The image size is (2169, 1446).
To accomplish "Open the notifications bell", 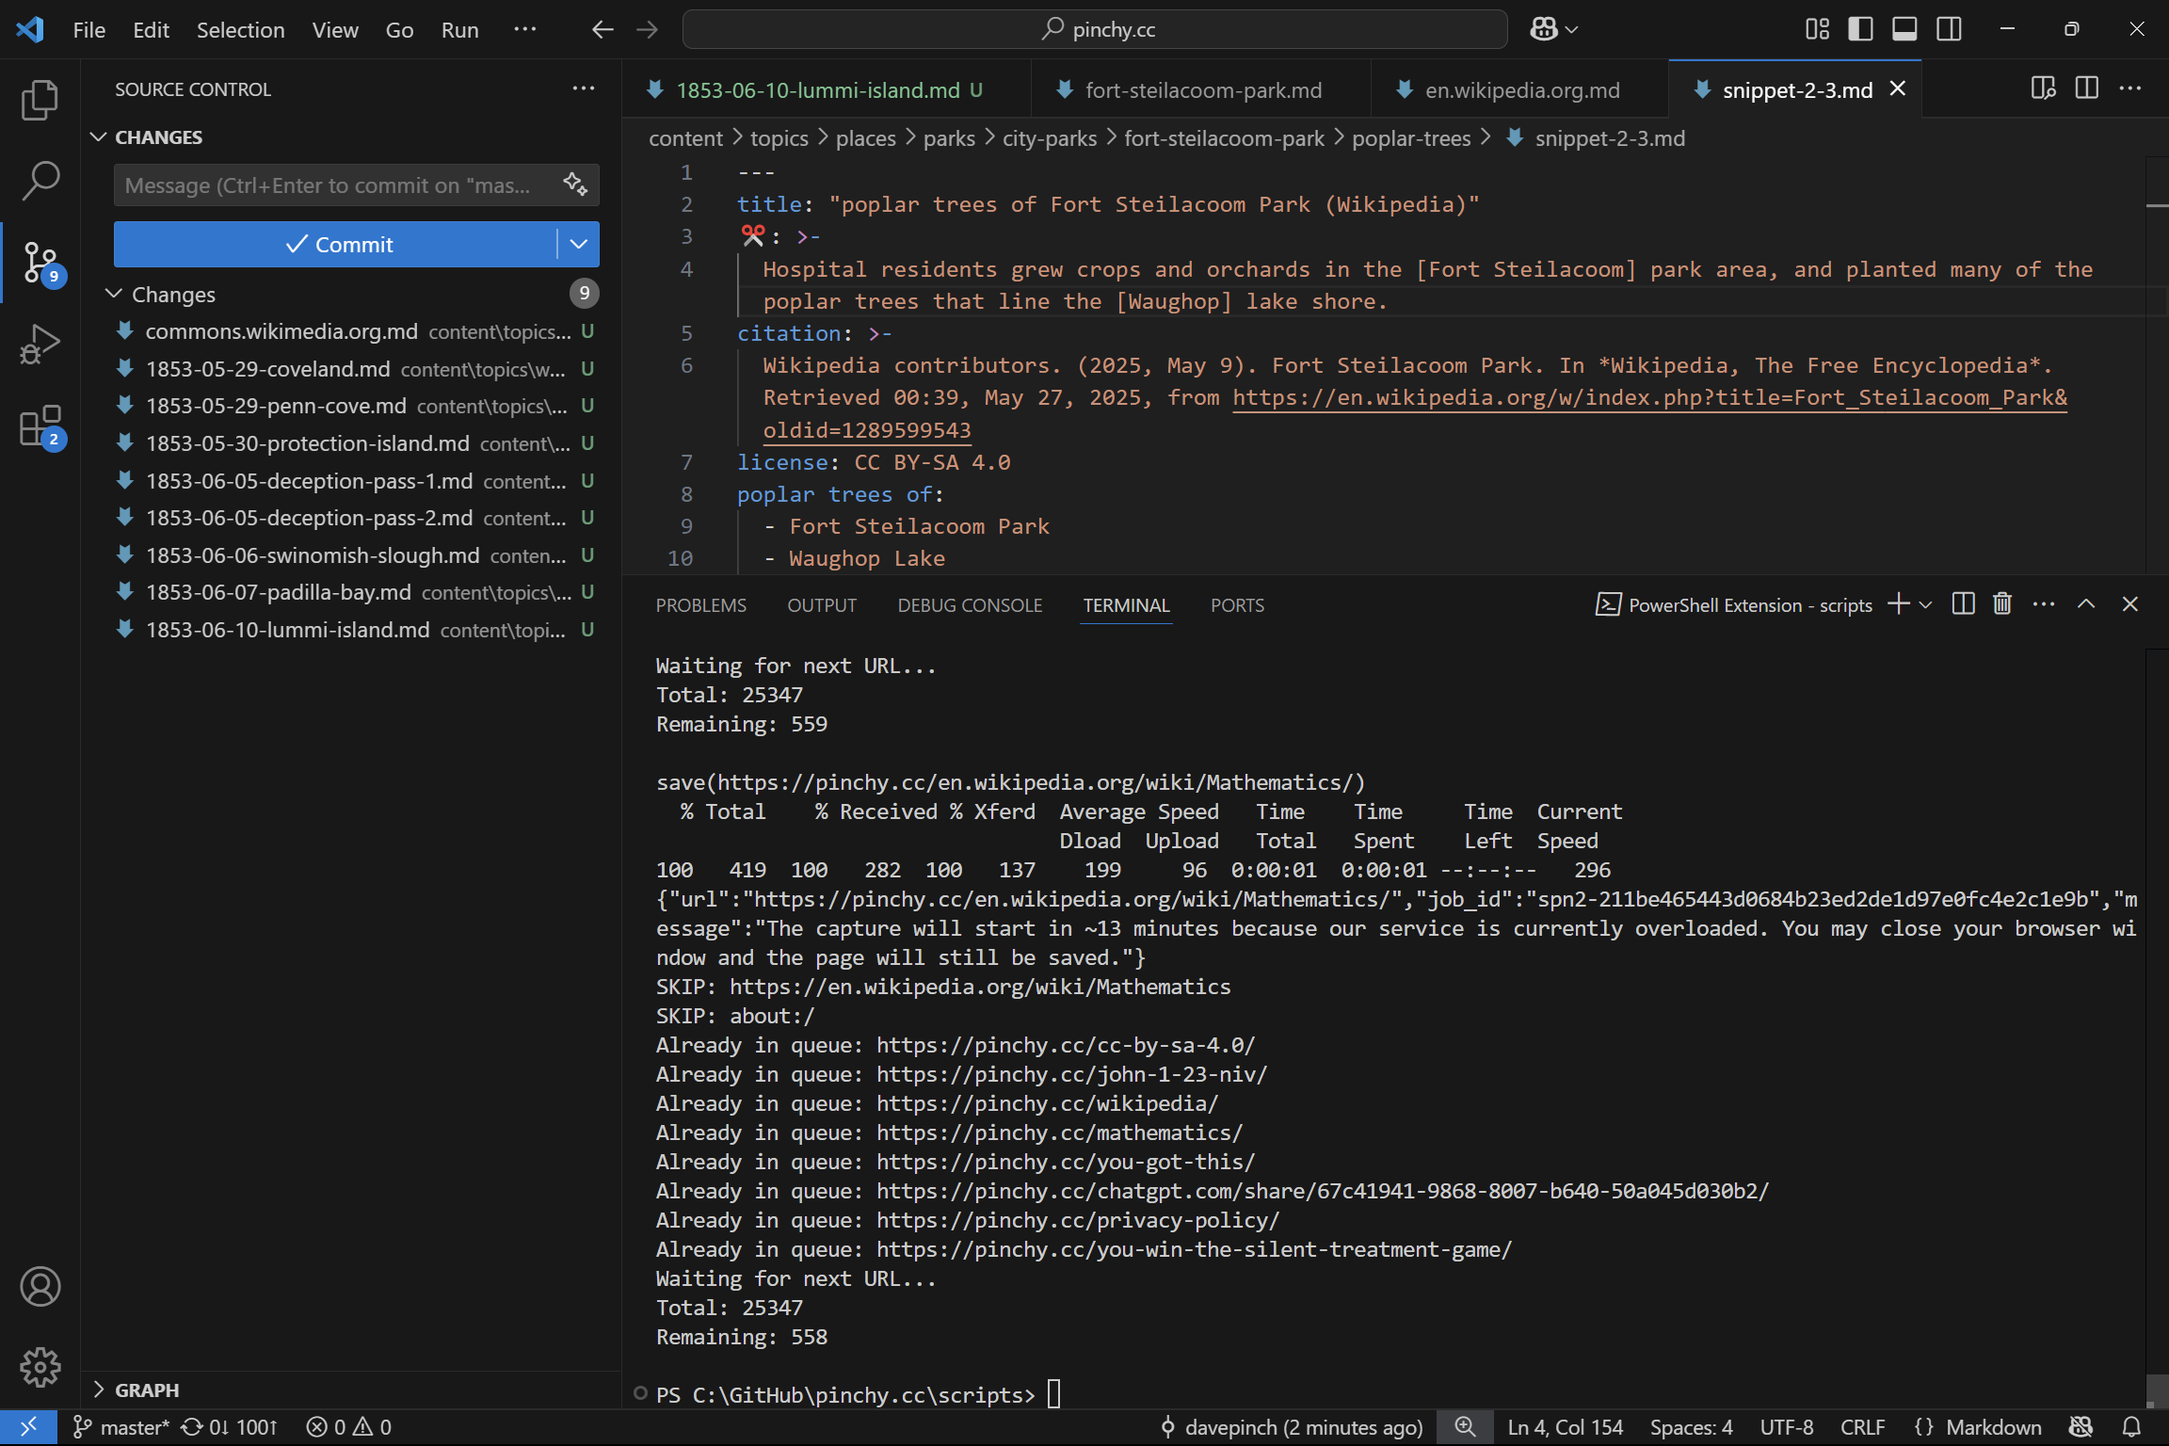I will (x=2132, y=1427).
